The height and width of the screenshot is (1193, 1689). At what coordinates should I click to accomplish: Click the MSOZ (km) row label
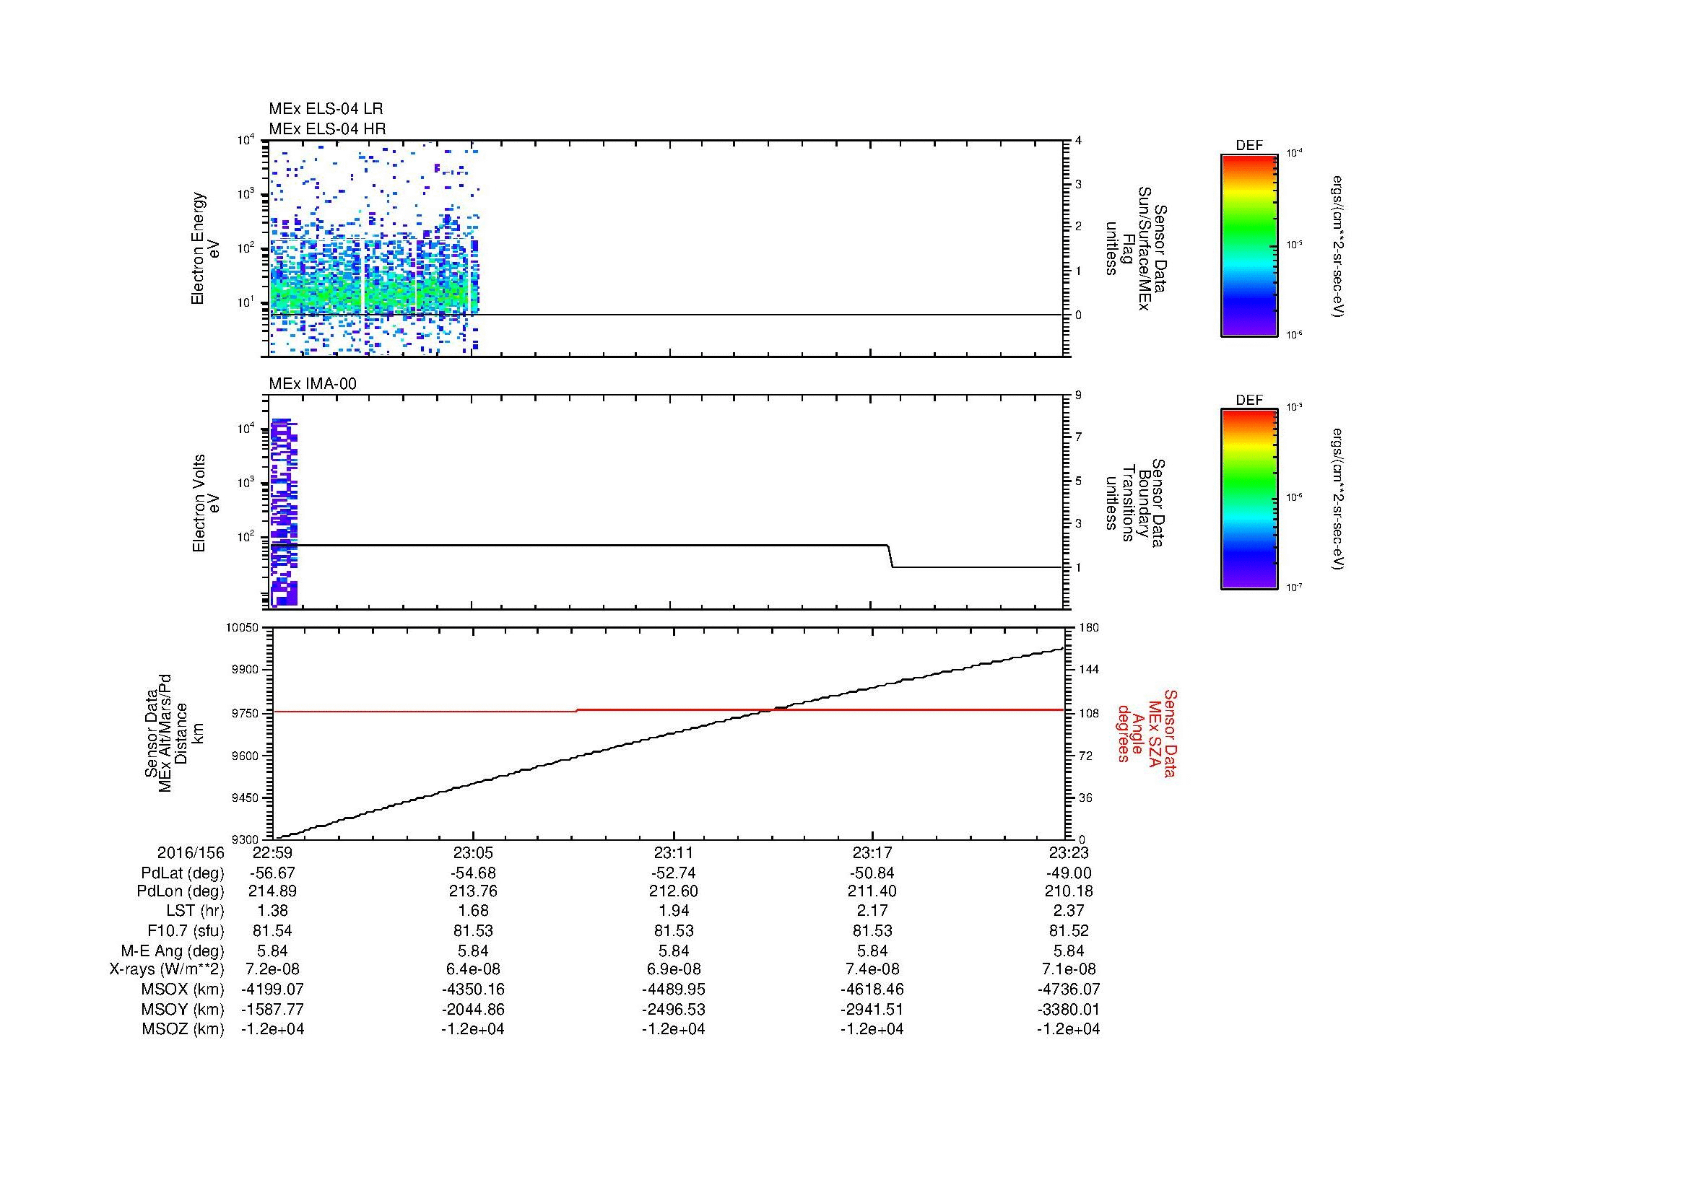(183, 1030)
